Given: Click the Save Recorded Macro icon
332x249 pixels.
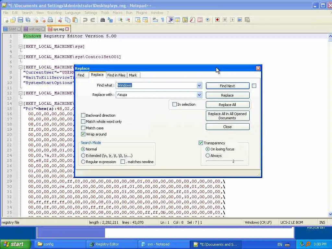Looking at the screenshot, I should [x=247, y=20].
